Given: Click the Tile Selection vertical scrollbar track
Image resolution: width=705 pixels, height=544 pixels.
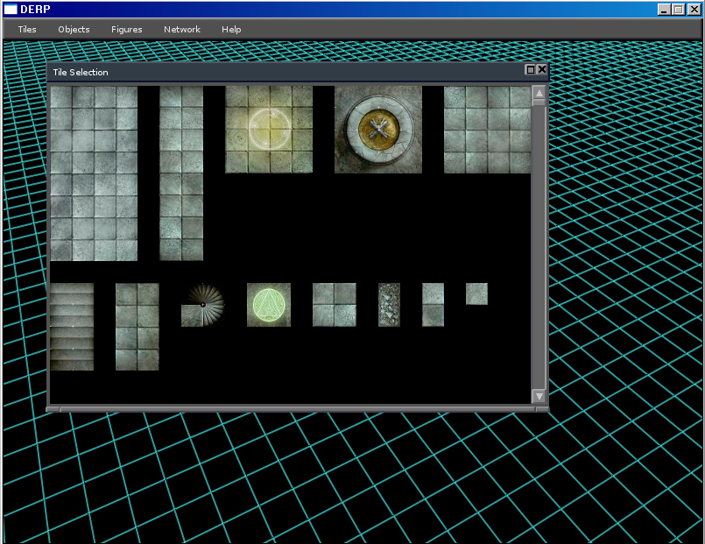Looking at the screenshot, I should 539,247.
